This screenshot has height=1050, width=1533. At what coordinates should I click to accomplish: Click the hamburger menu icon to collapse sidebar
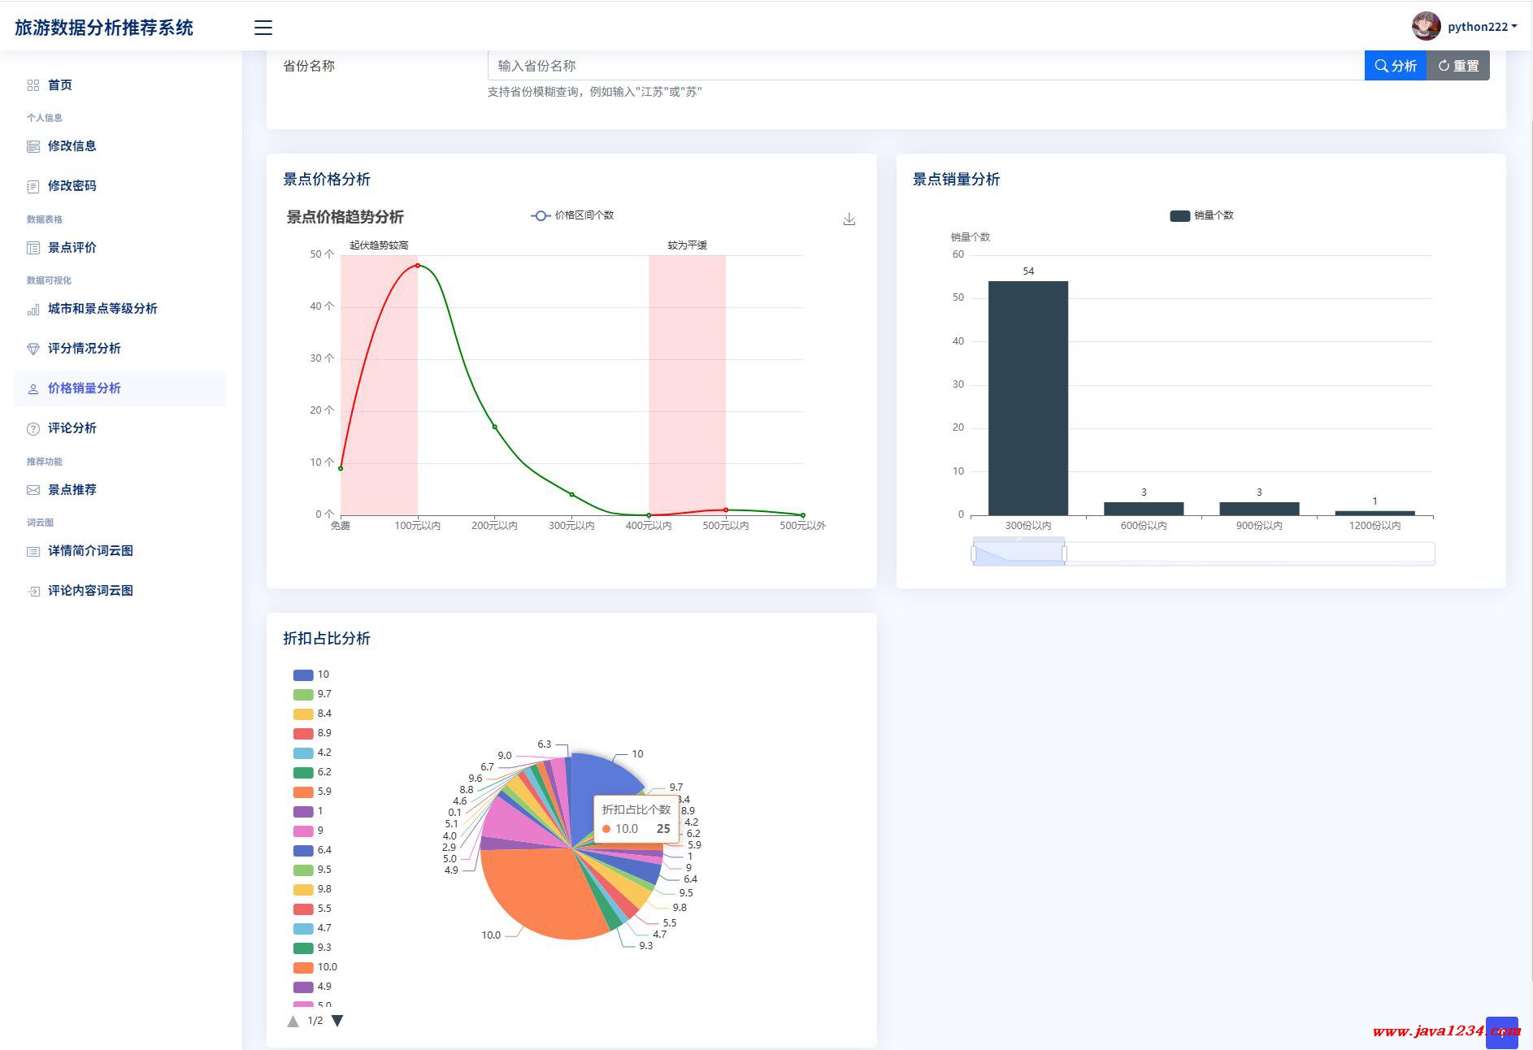(263, 28)
